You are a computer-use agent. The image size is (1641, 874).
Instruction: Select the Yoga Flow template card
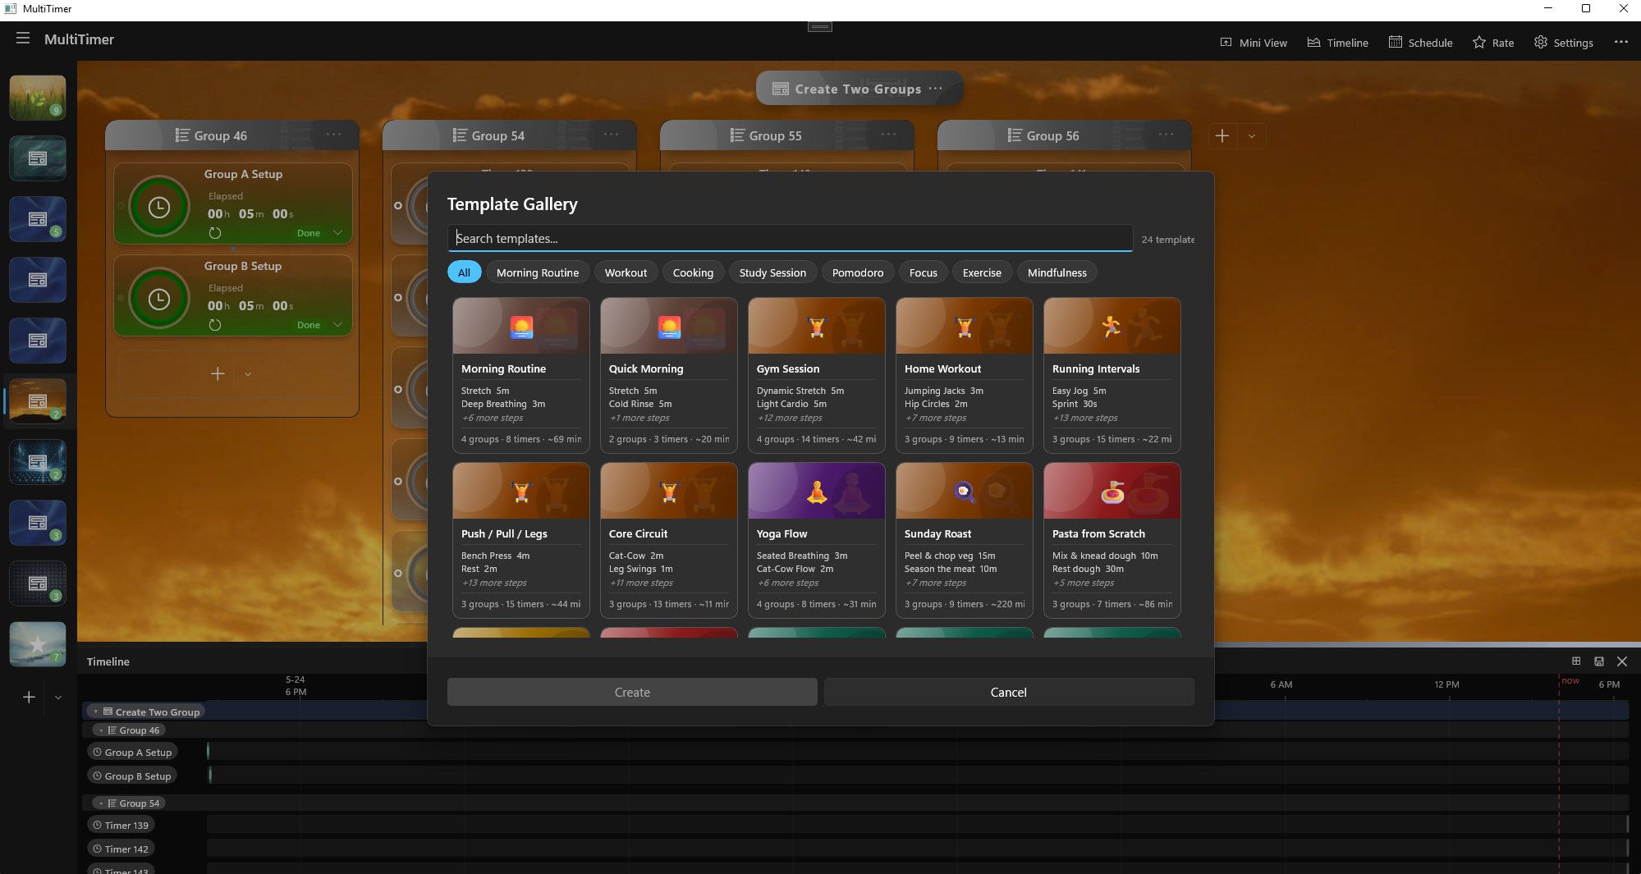point(817,540)
